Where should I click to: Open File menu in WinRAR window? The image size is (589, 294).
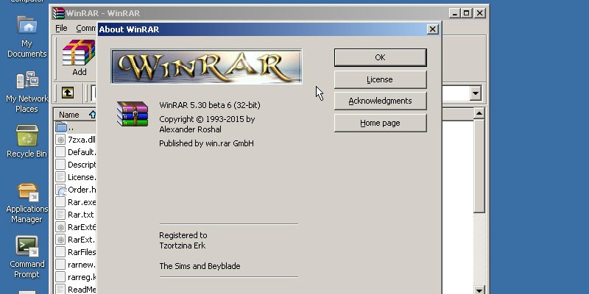61,28
